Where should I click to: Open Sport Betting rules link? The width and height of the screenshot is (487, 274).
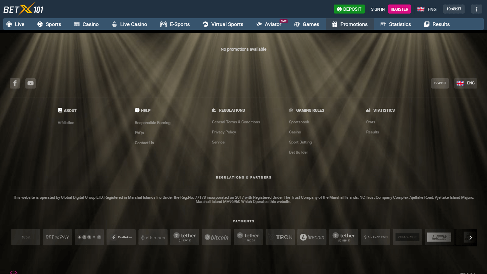[x=300, y=142]
